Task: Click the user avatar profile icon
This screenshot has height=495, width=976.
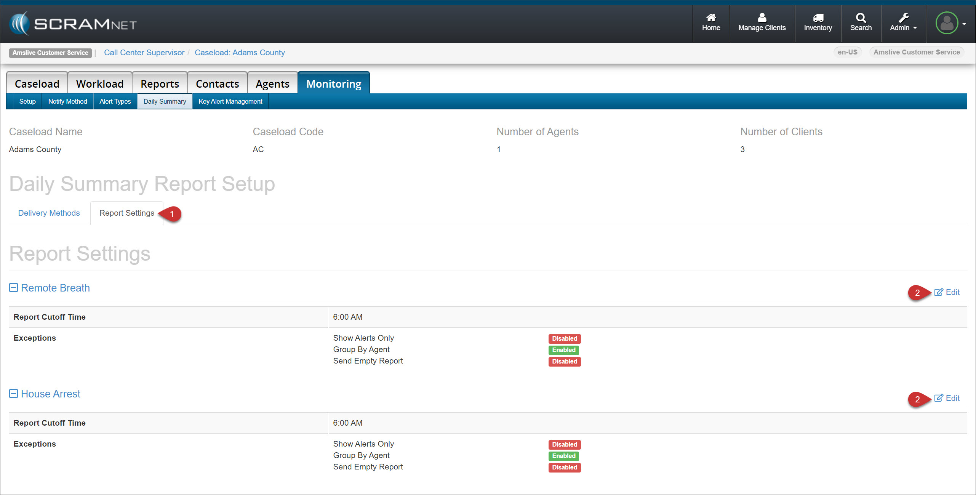Action: [x=947, y=23]
